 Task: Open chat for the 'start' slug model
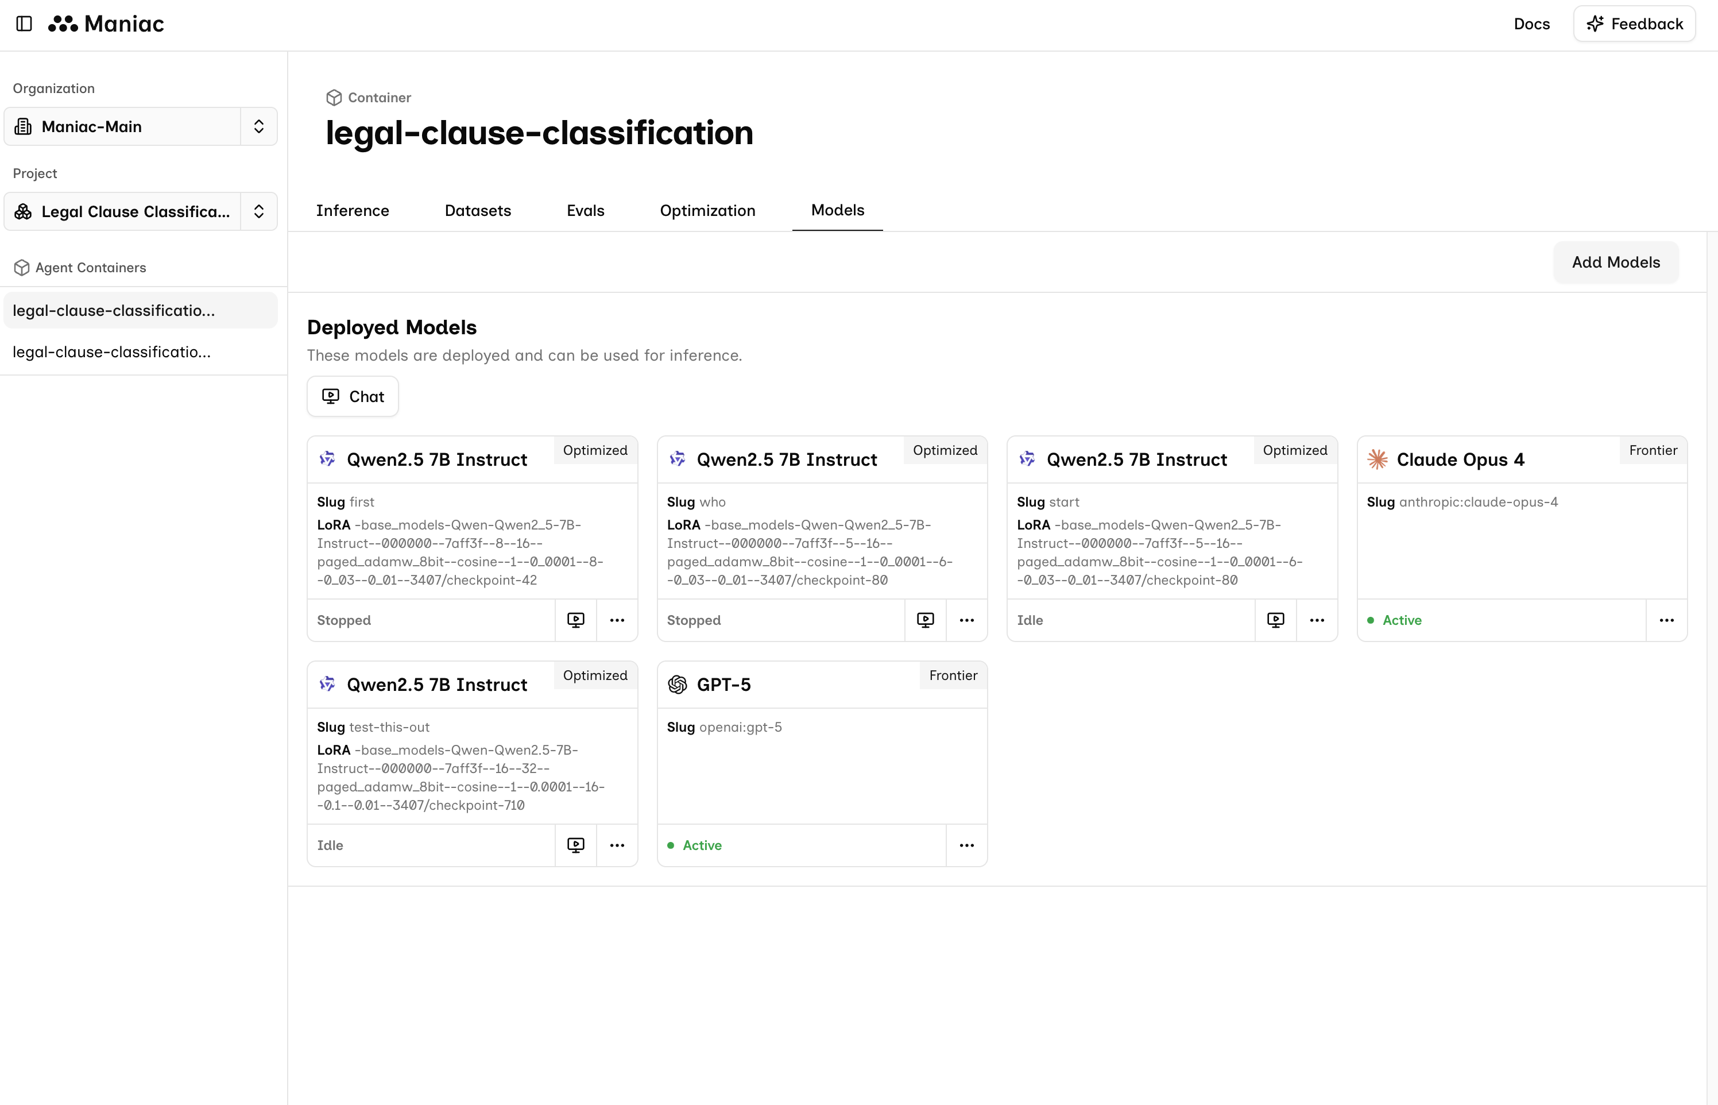[1275, 620]
